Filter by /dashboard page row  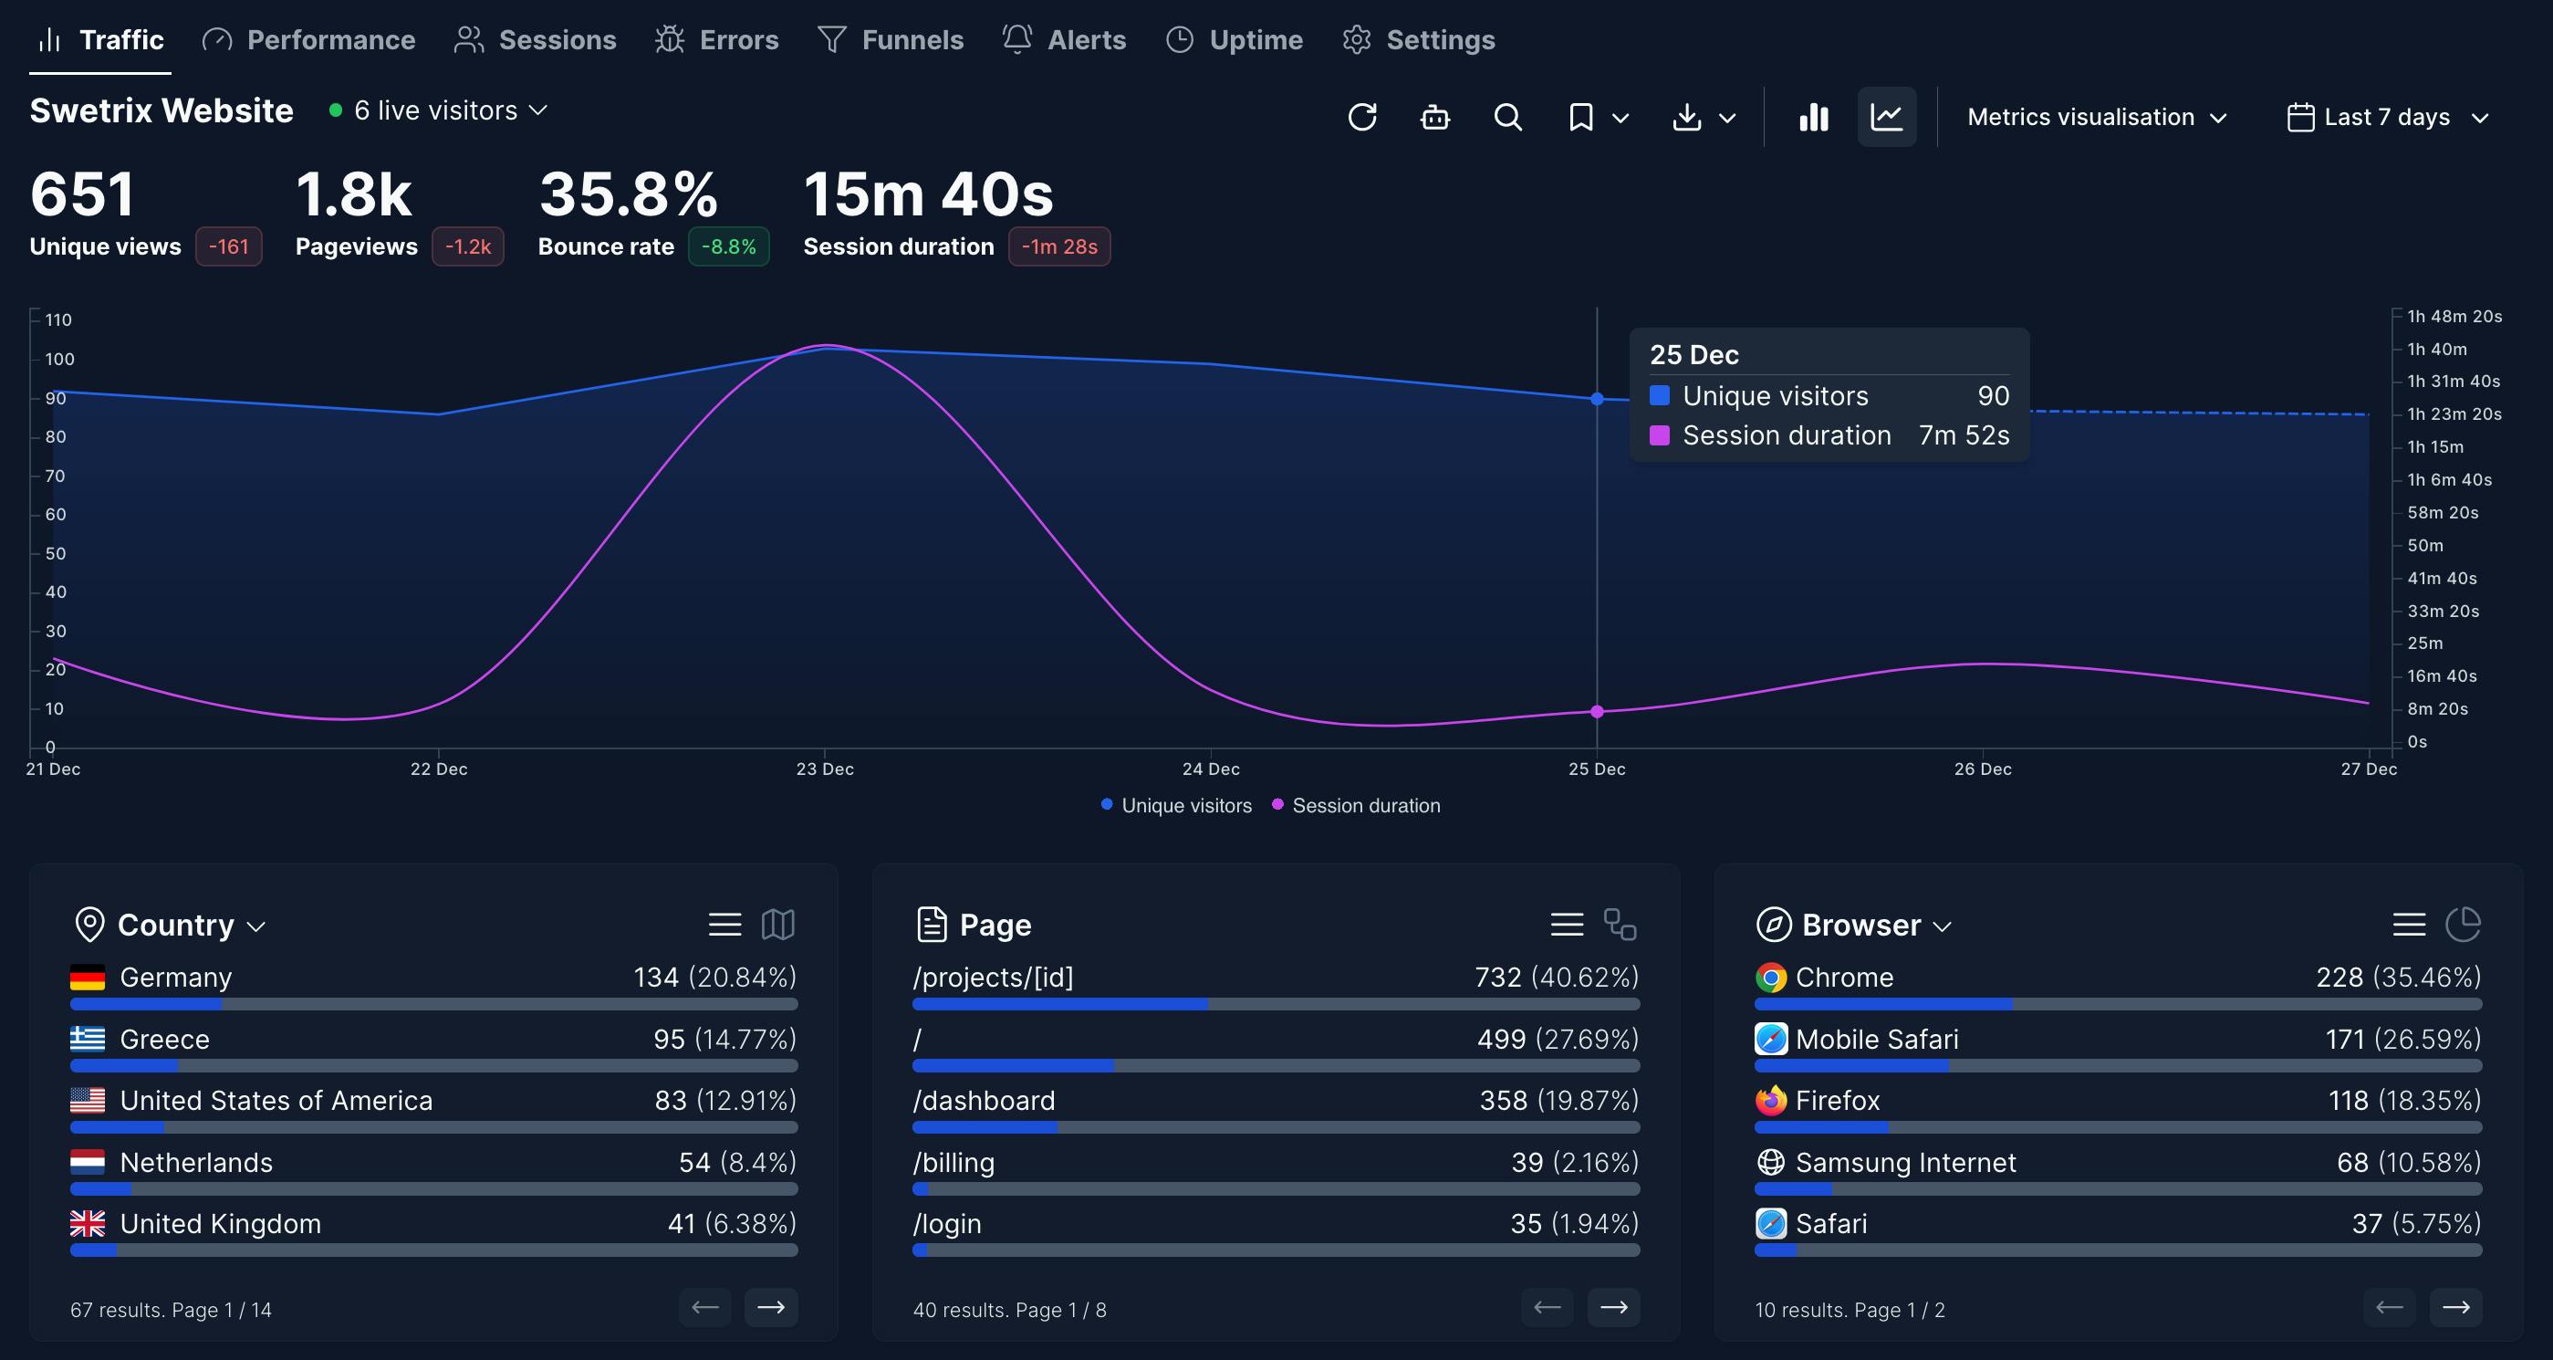[x=1276, y=1108]
